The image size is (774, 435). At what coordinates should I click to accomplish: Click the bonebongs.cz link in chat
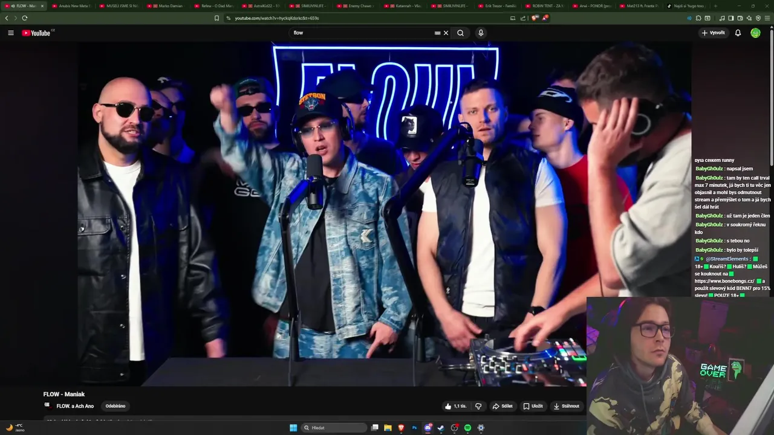coord(724,281)
